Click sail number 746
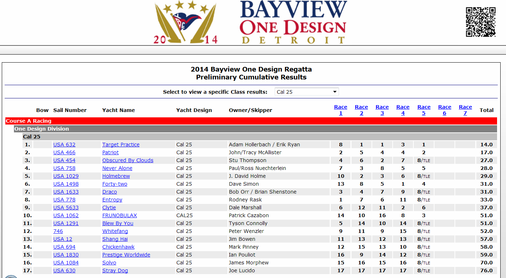Viewport: 506px width, 278px height. 58,231
